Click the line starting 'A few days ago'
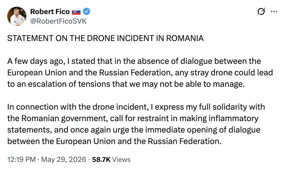The height and width of the screenshot is (170, 284). (x=134, y=61)
